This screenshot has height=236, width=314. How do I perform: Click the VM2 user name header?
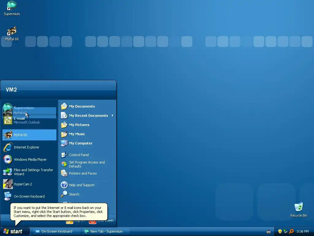(x=11, y=90)
